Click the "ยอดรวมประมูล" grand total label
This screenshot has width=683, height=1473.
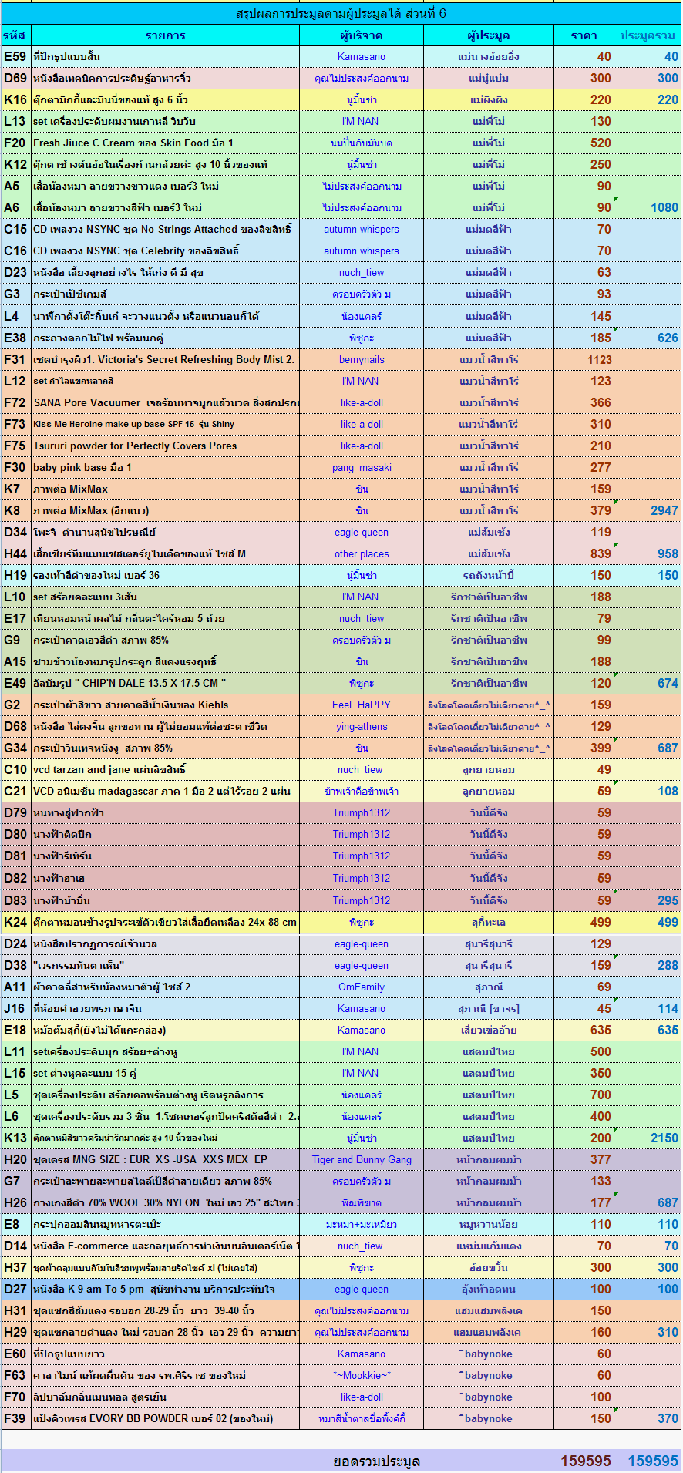click(376, 1461)
